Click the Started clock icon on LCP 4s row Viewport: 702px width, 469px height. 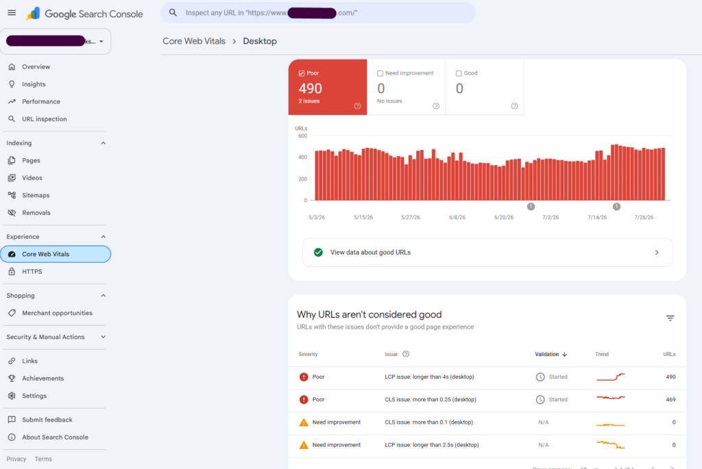pyautogui.click(x=540, y=377)
